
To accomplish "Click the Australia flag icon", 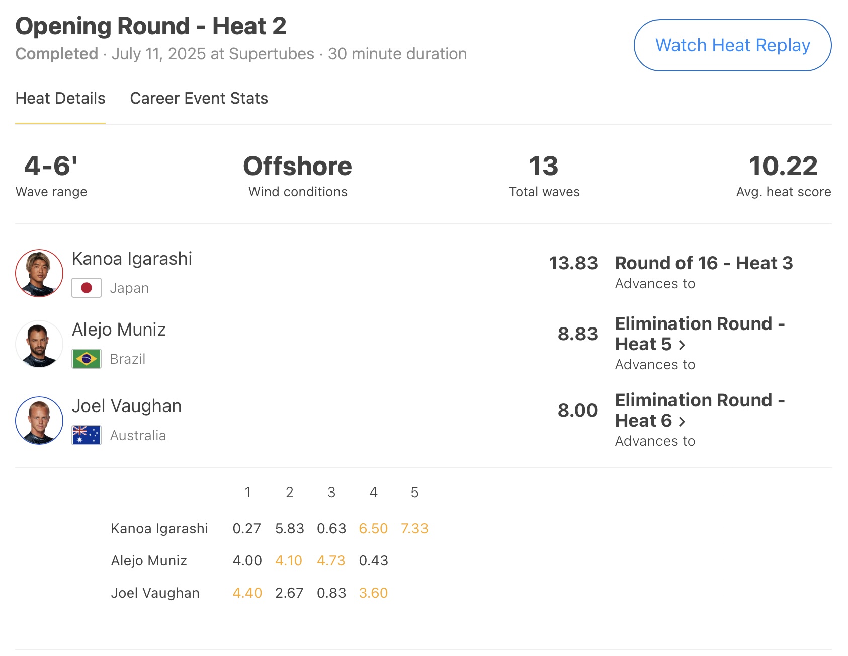I will tap(87, 435).
